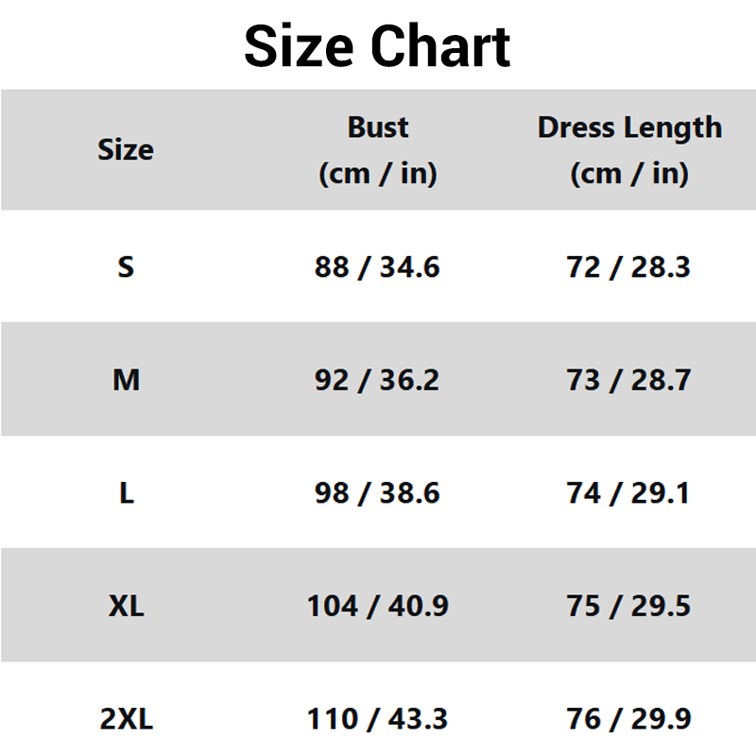Click dress length 73 / 28.7
Viewport: 756px width, 756px height.
click(x=628, y=380)
